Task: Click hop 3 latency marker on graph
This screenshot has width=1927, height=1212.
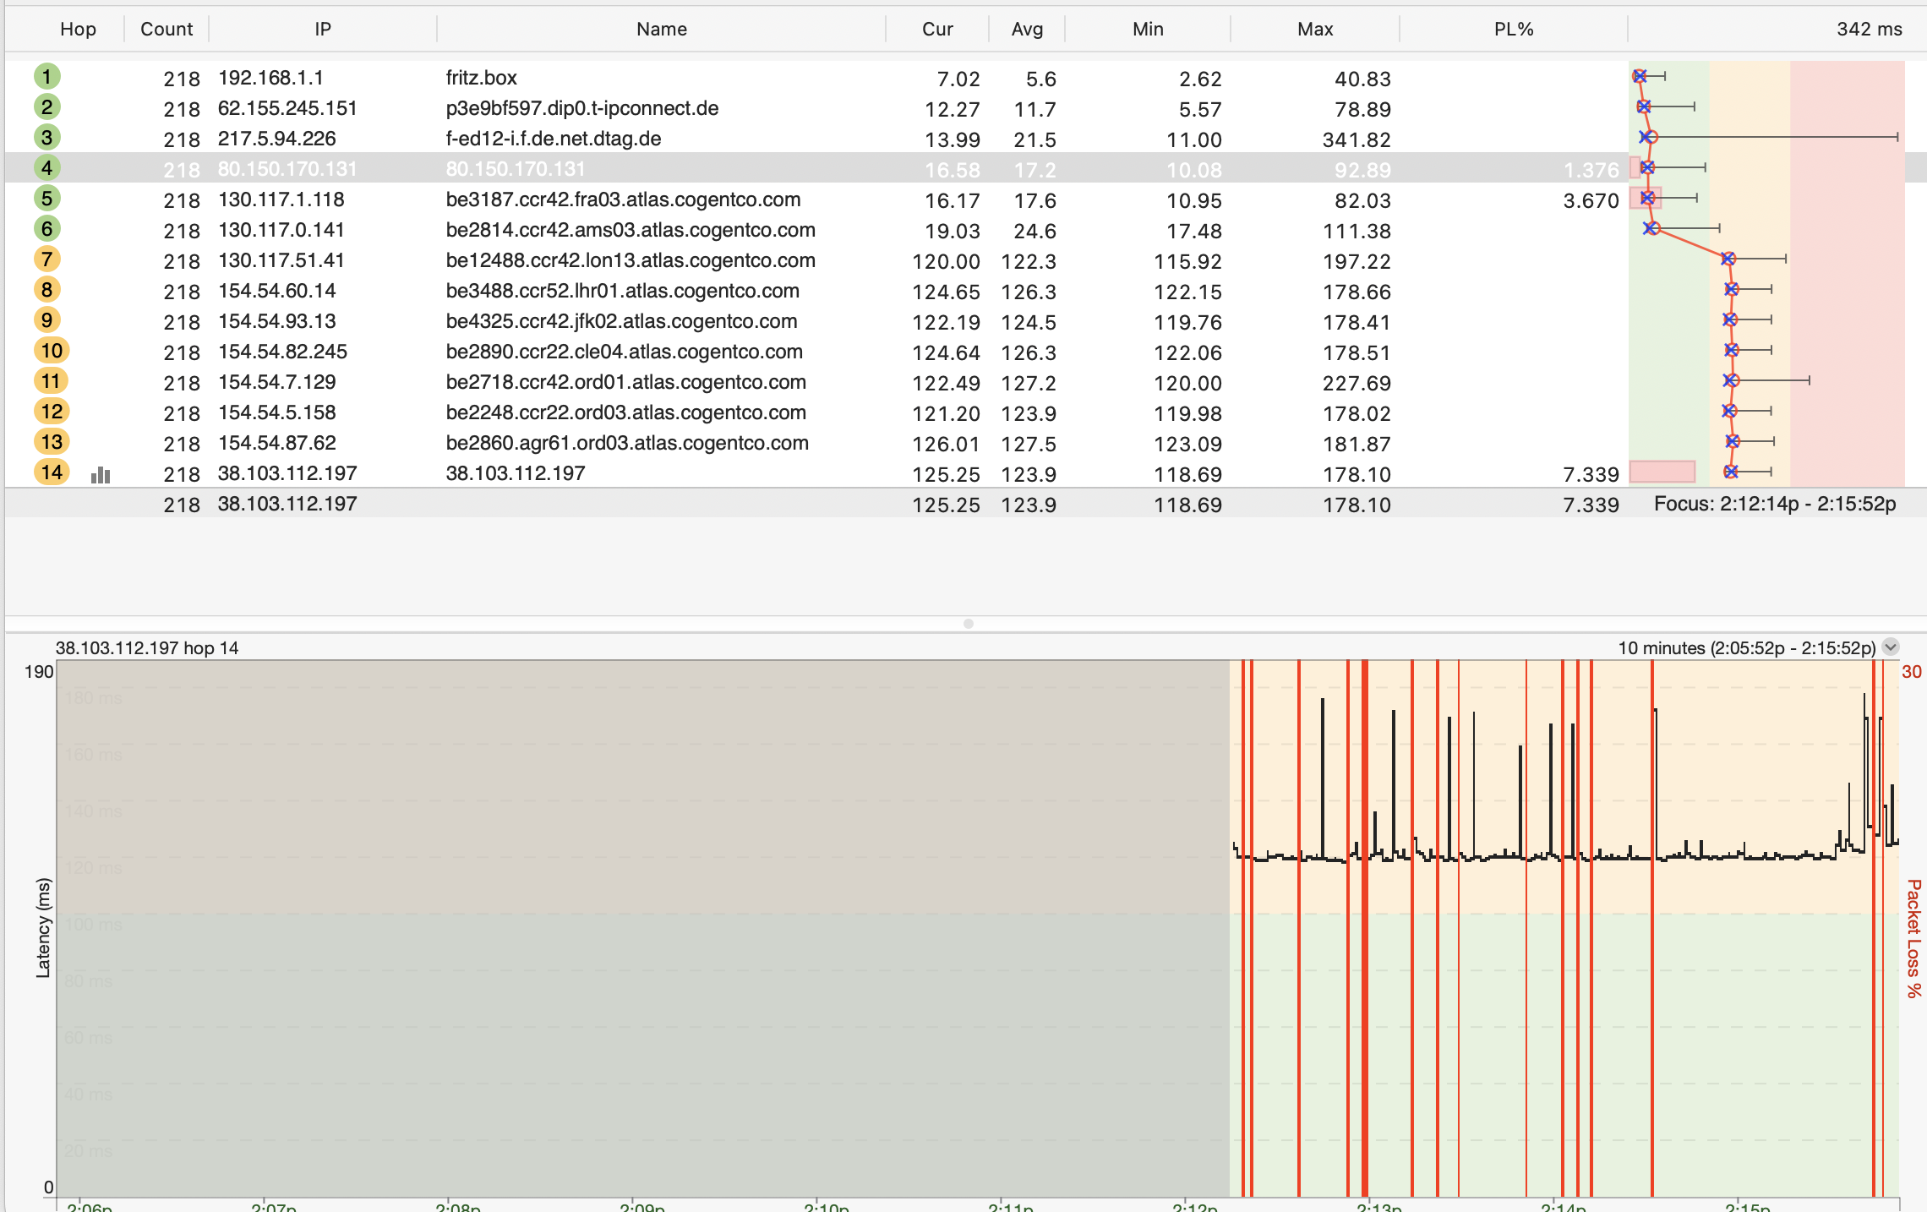Action: (x=1650, y=137)
